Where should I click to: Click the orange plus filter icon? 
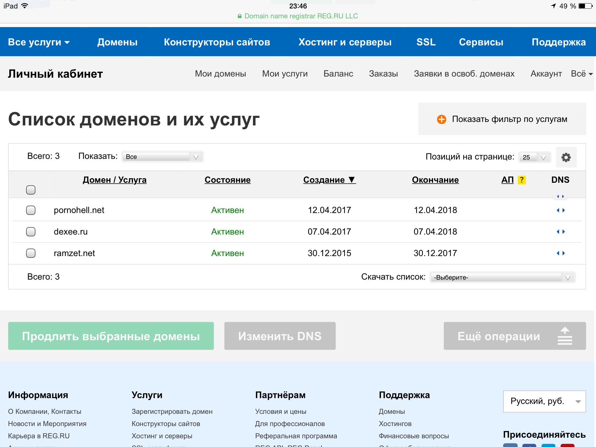(x=441, y=119)
